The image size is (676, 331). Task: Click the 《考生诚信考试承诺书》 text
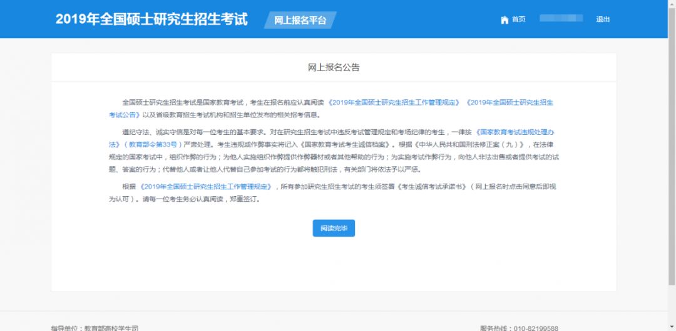(x=433, y=187)
